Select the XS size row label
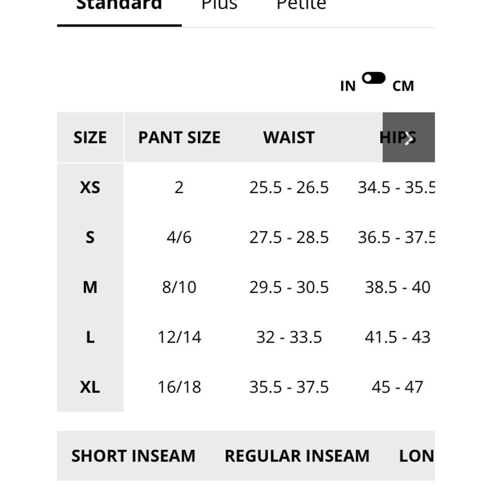The height and width of the screenshot is (492, 492). pyautogui.click(x=90, y=187)
